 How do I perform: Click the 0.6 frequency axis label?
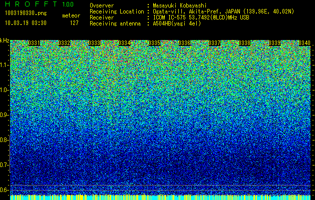(x=4, y=190)
